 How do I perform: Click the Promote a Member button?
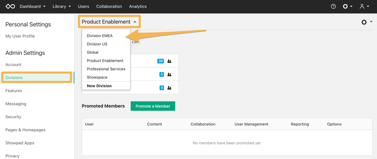tap(153, 106)
